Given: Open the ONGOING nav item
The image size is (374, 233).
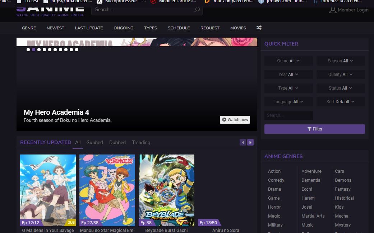Looking at the screenshot, I should click(124, 28).
